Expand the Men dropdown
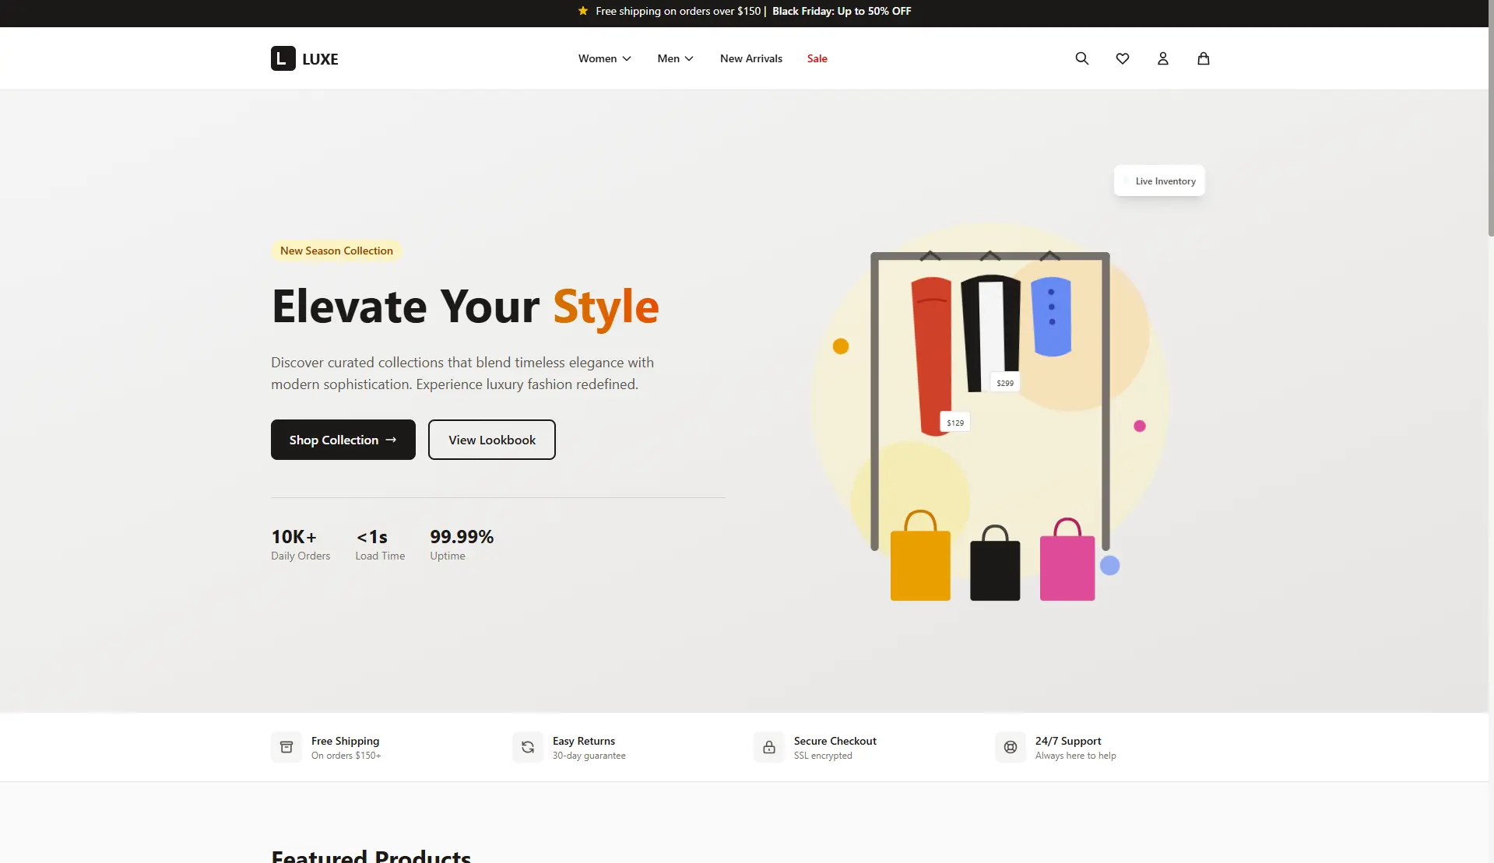 pyautogui.click(x=674, y=58)
